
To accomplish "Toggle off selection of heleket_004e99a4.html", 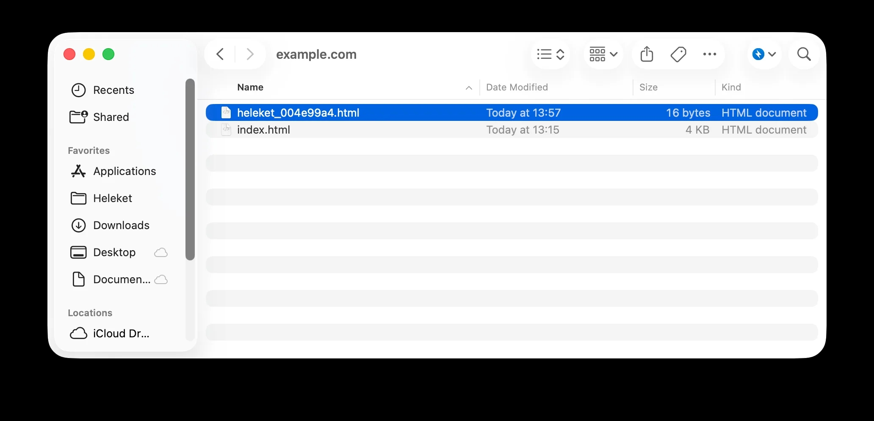I will (x=297, y=112).
